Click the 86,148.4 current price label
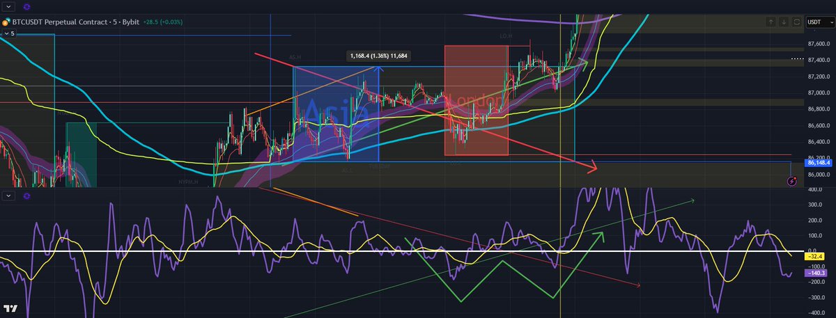The image size is (836, 318). (x=818, y=162)
